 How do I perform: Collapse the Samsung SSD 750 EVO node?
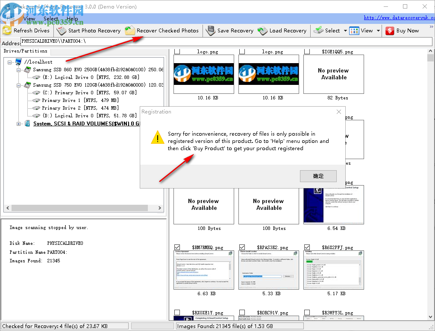coord(18,85)
